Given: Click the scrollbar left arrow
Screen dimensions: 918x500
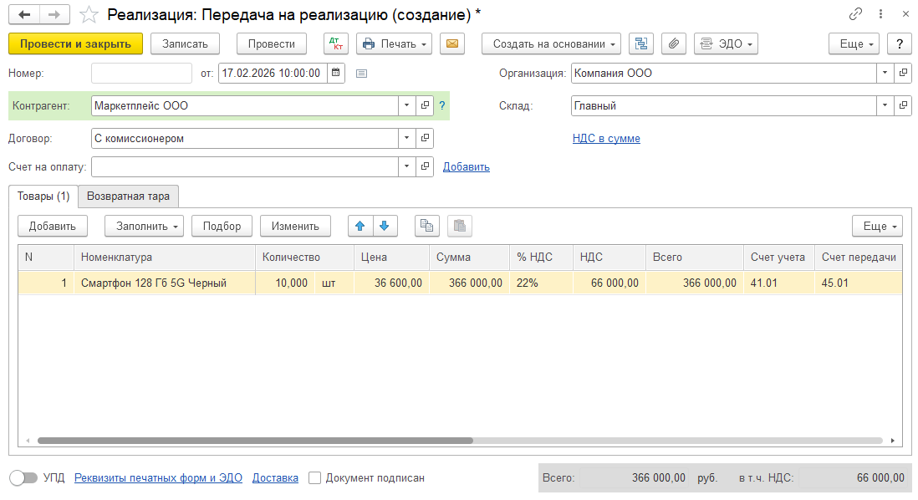Looking at the screenshot, I should (x=27, y=441).
